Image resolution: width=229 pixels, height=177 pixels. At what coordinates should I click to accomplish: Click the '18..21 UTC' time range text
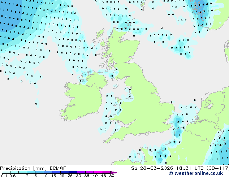click(190, 168)
